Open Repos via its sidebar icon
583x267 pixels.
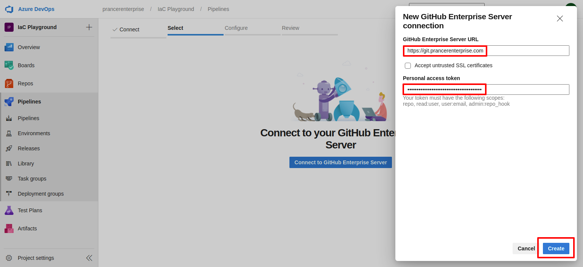coord(9,83)
